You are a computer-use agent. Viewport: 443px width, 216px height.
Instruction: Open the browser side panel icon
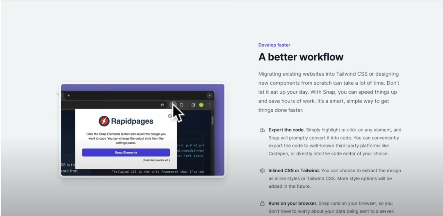pos(193,105)
